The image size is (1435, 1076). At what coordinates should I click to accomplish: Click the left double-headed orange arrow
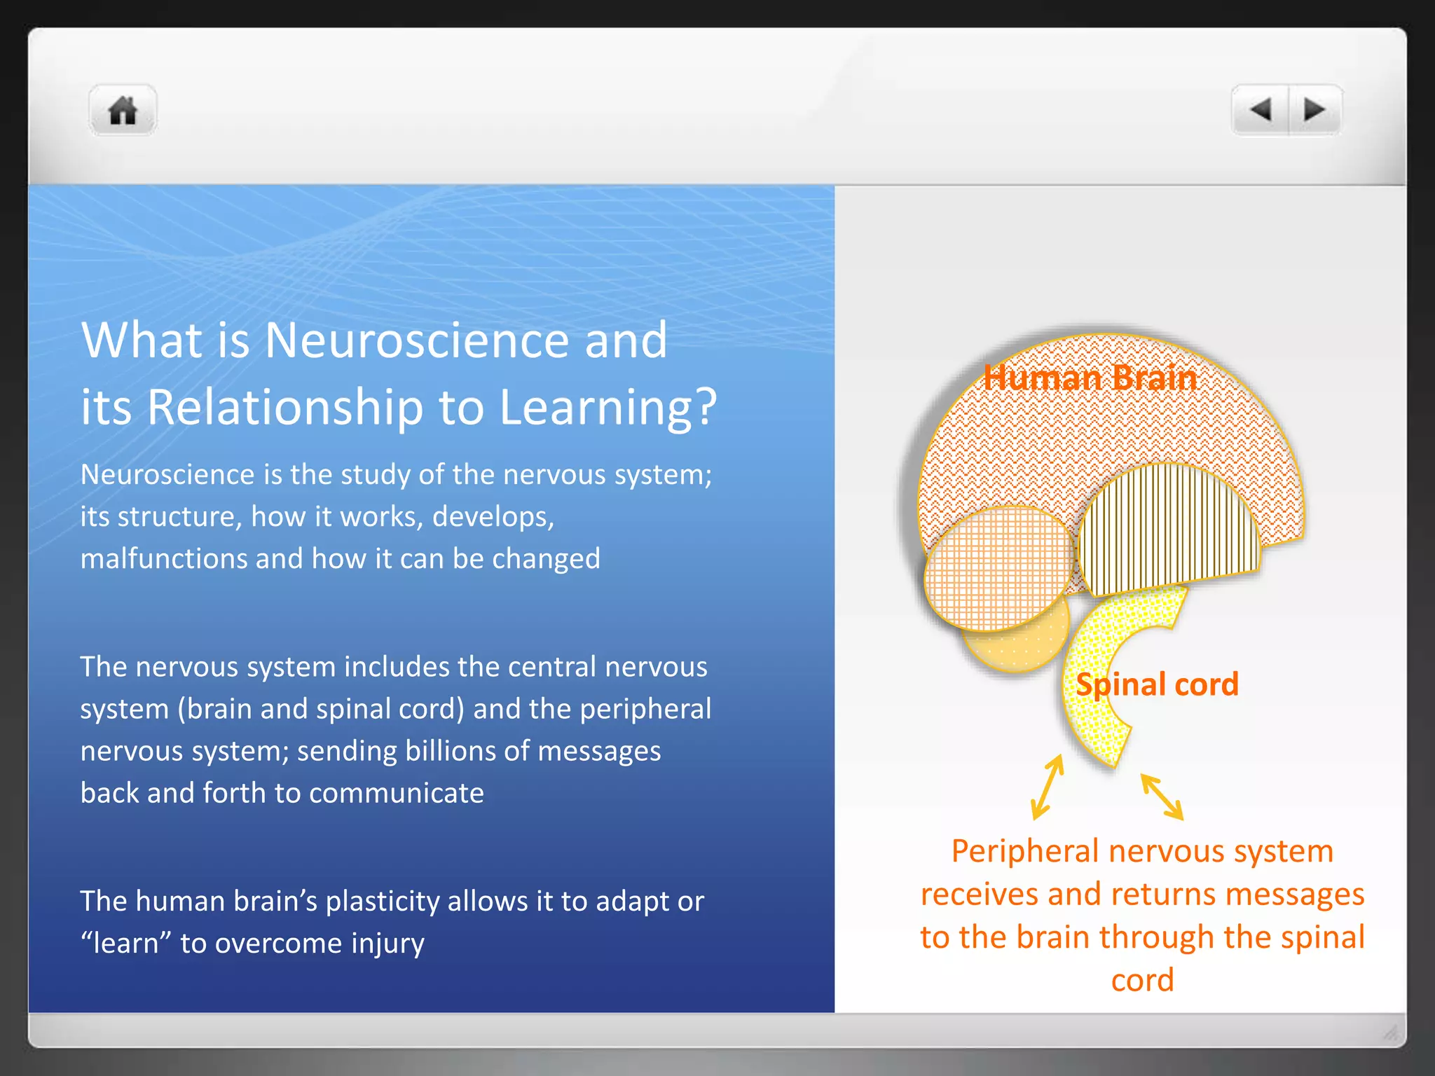[x=1048, y=787]
